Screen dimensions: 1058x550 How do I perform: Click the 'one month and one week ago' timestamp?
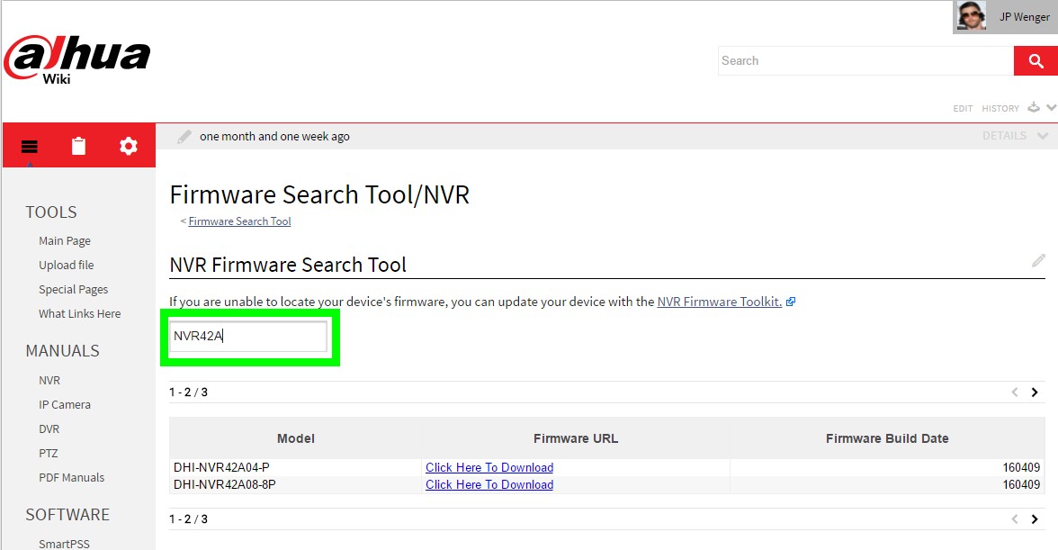[x=274, y=136]
